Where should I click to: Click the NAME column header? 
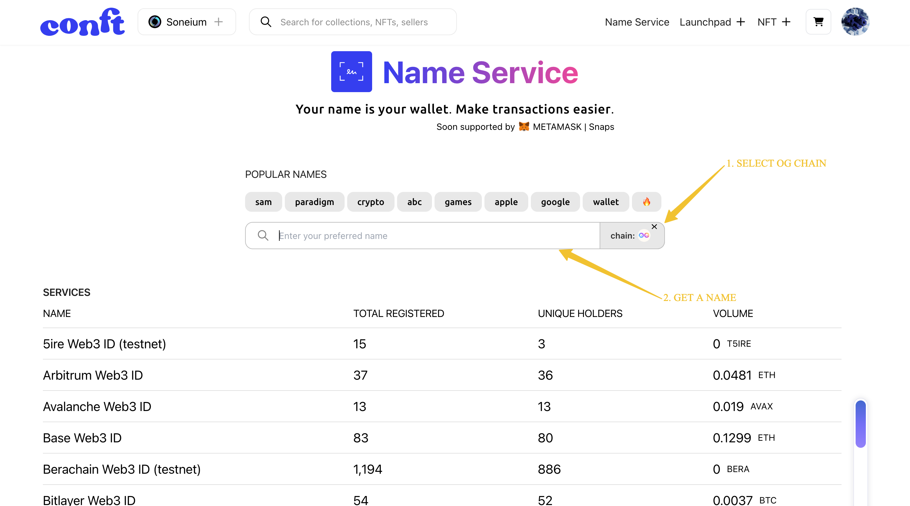(x=57, y=313)
